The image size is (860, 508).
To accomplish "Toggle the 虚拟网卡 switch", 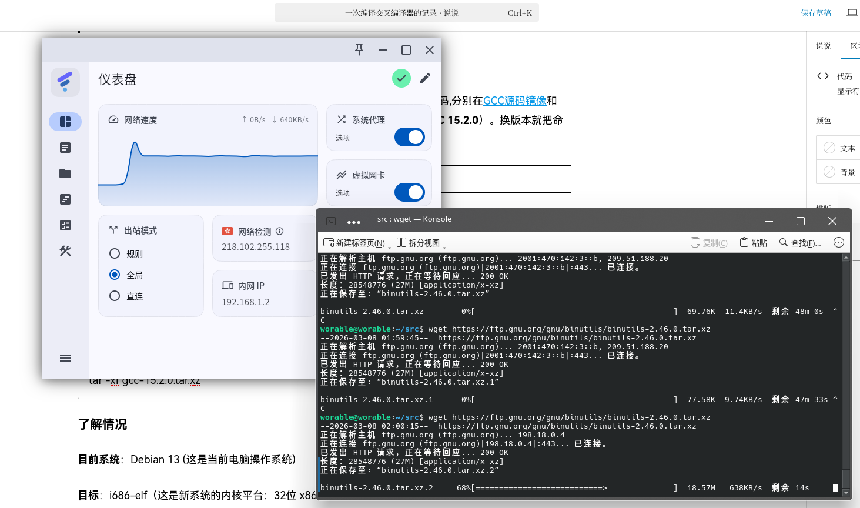I will [x=410, y=192].
